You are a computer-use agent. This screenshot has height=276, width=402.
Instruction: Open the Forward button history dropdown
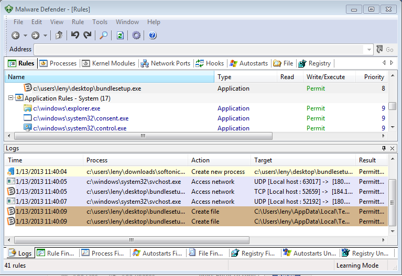[45, 36]
